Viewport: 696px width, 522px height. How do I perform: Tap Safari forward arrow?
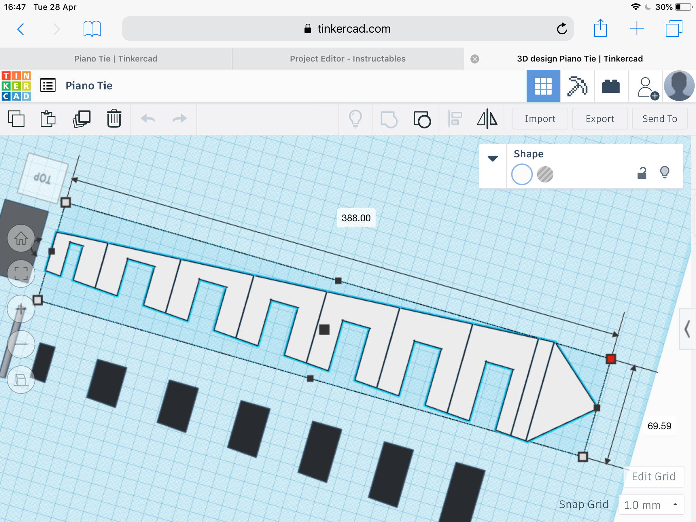(57, 29)
